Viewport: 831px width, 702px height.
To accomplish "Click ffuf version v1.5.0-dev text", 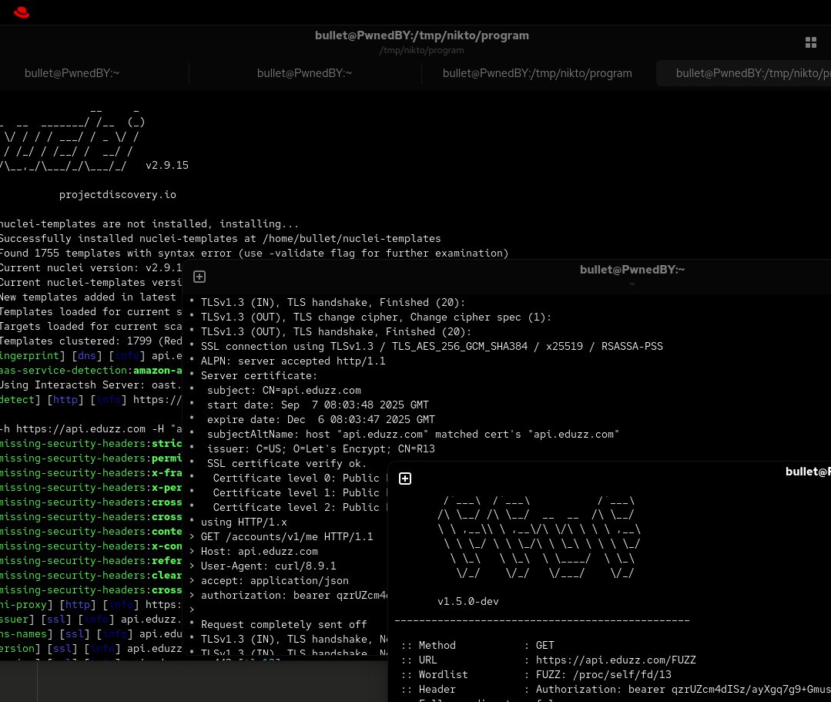I will (x=468, y=601).
